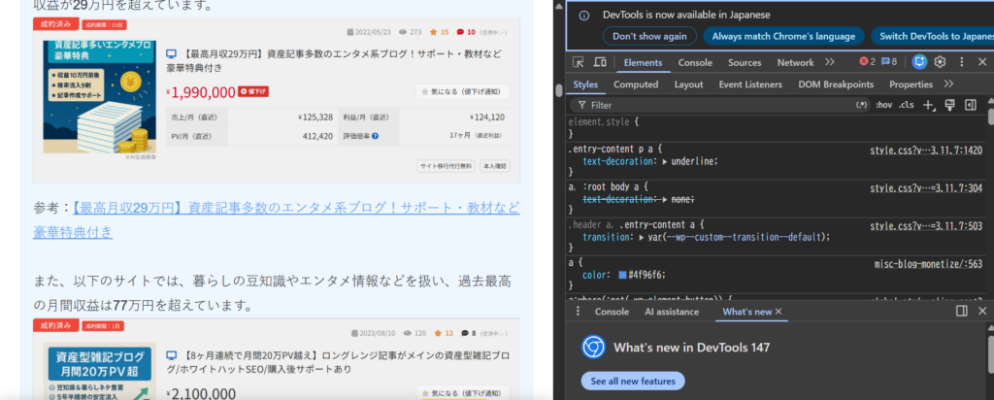Activate the inspect element picker icon
Screen dimensions: 994x400
(x=579, y=62)
